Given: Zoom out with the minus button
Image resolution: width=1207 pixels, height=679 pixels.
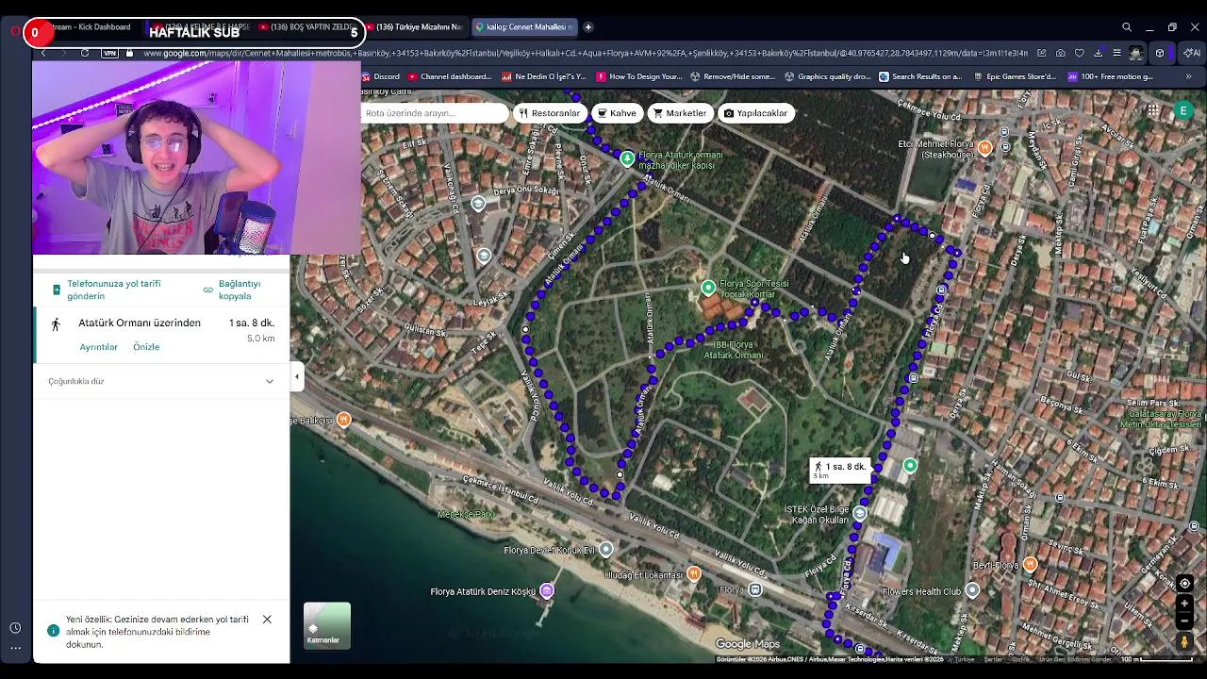Looking at the screenshot, I should 1185,621.
